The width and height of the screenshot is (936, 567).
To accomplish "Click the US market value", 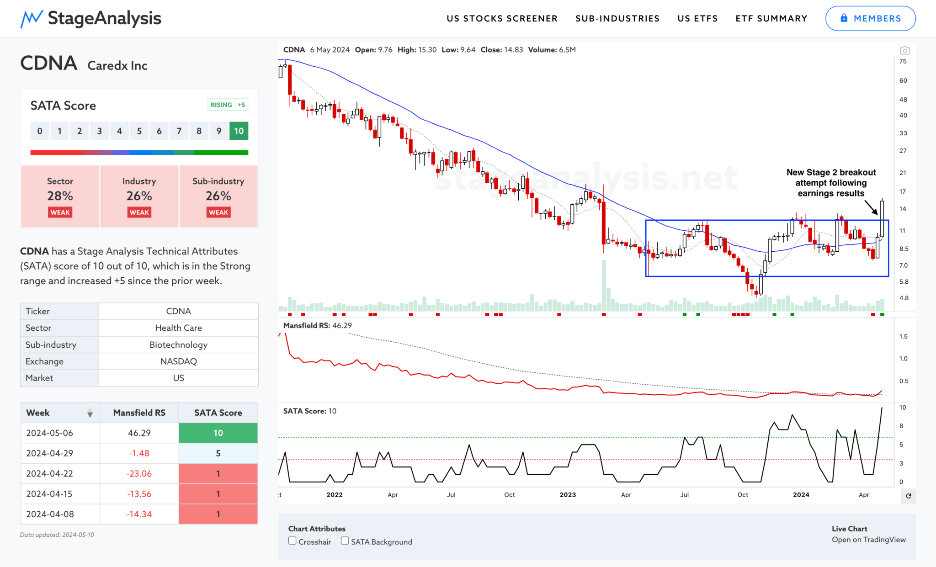I will click(x=178, y=378).
